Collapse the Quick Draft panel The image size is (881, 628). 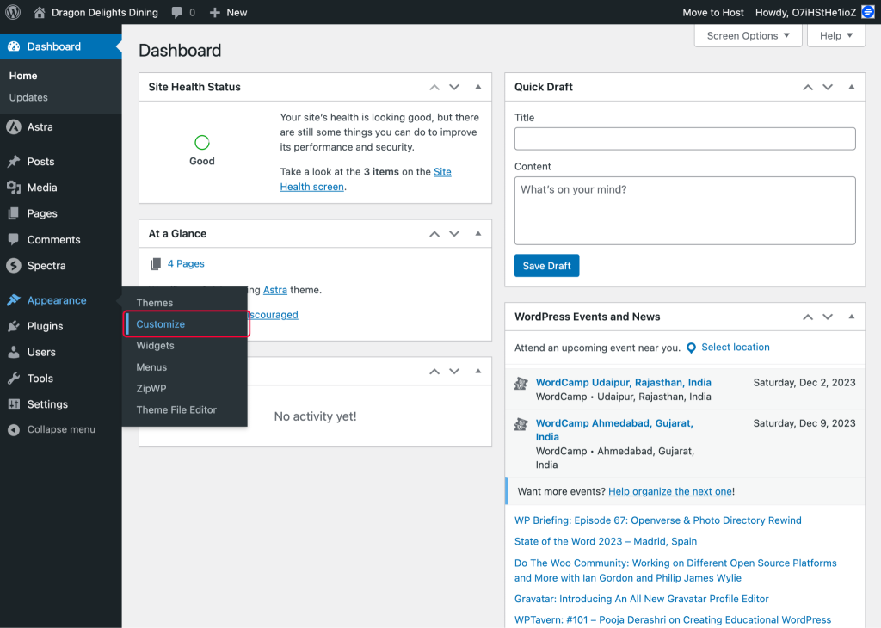point(852,87)
